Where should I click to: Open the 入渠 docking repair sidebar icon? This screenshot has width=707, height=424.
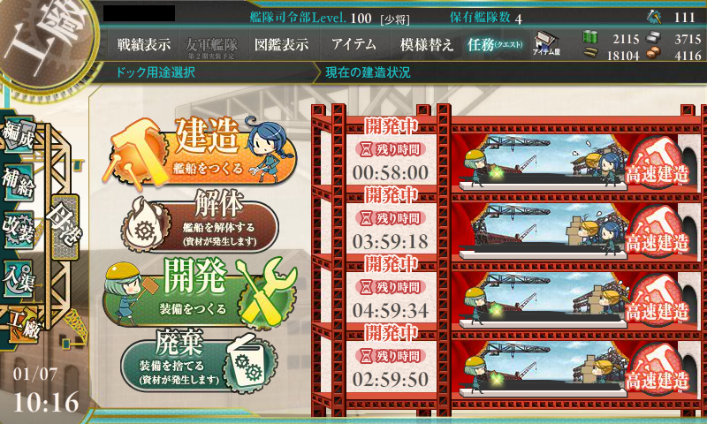click(x=19, y=278)
